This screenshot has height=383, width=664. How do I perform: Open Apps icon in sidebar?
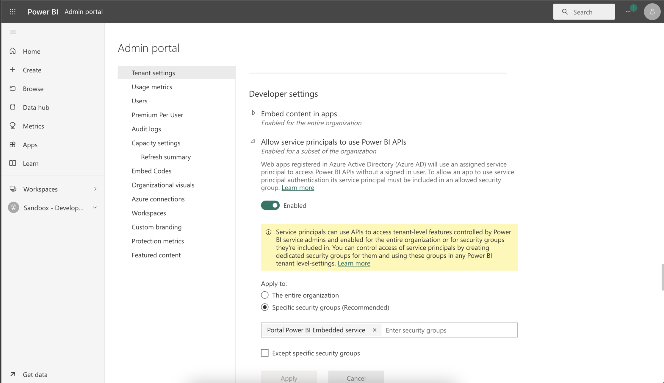tap(12, 145)
